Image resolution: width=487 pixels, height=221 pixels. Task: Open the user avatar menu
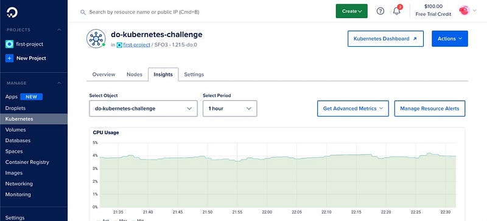coord(464,10)
